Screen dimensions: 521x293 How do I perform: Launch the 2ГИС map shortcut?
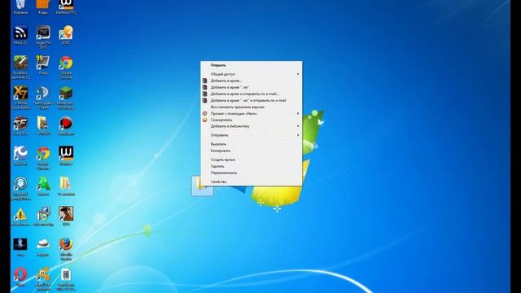(66, 33)
